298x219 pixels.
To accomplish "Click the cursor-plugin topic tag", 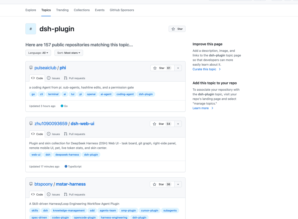I will [150, 210].
